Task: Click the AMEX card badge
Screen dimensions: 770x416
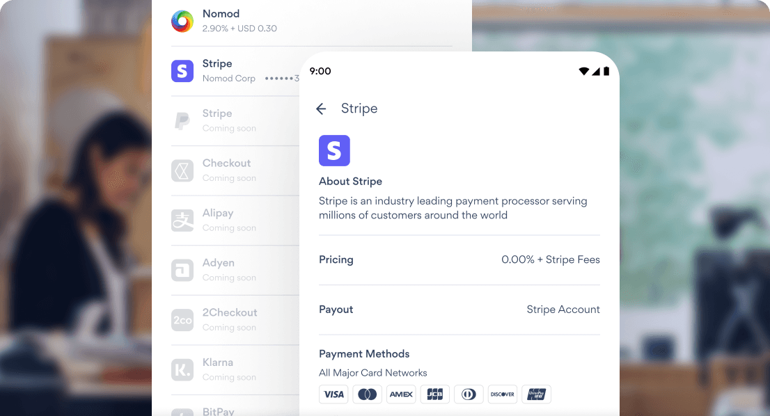Action: 401,394
